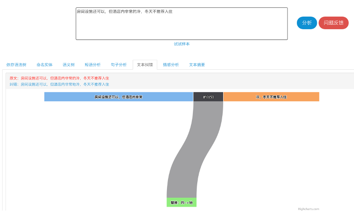Switch to the 句子分析 tab
This screenshot has width=354, height=211.
(119, 64)
